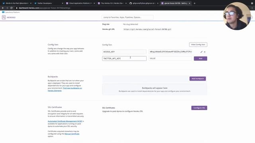
Task: Close the Cloud Application Platform tab
Action: [x=94, y=3]
